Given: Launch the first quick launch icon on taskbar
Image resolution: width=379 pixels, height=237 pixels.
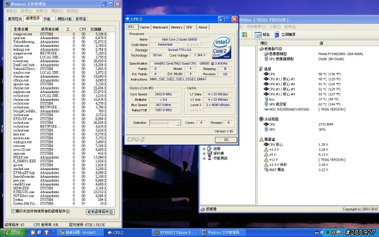Looking at the screenshot, I should click(33, 233).
